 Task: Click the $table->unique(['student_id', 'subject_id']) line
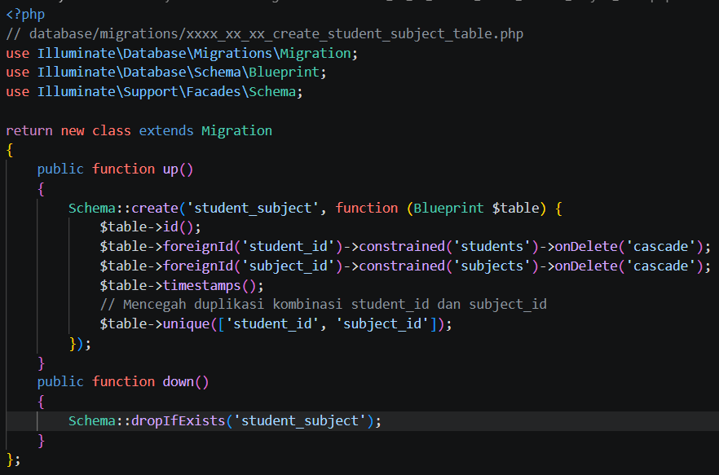pos(276,324)
